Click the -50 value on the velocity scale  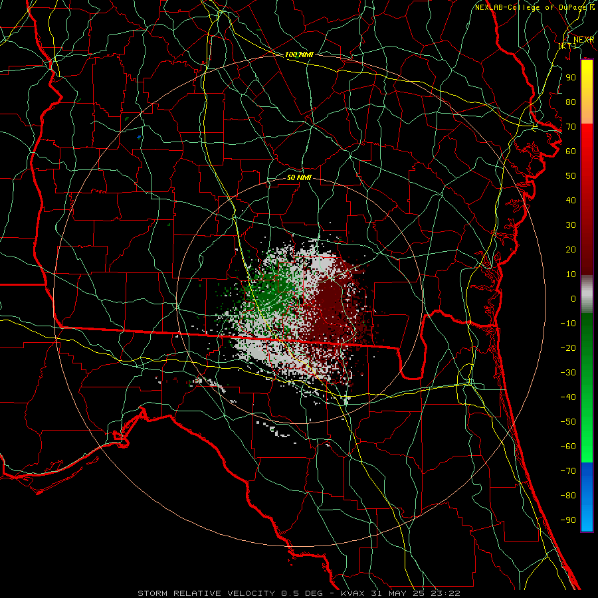point(568,422)
